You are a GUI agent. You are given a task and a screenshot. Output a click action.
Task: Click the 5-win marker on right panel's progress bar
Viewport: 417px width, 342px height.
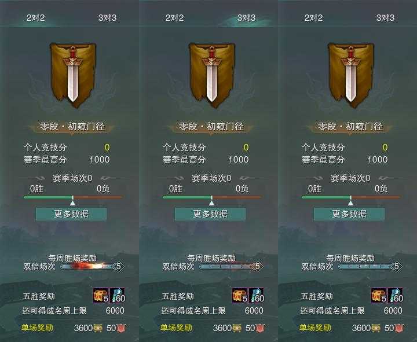pyautogui.click(x=397, y=266)
